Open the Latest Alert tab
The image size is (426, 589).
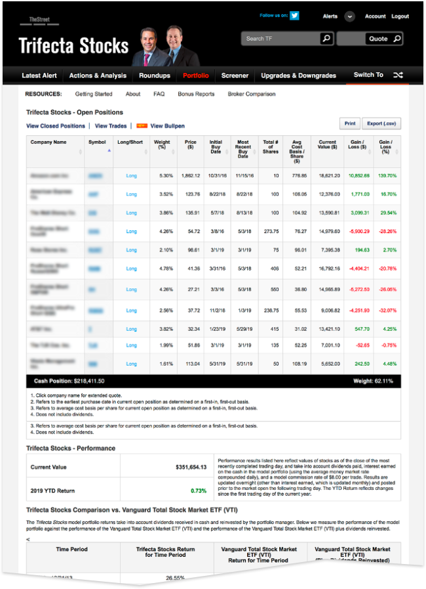pyautogui.click(x=39, y=76)
